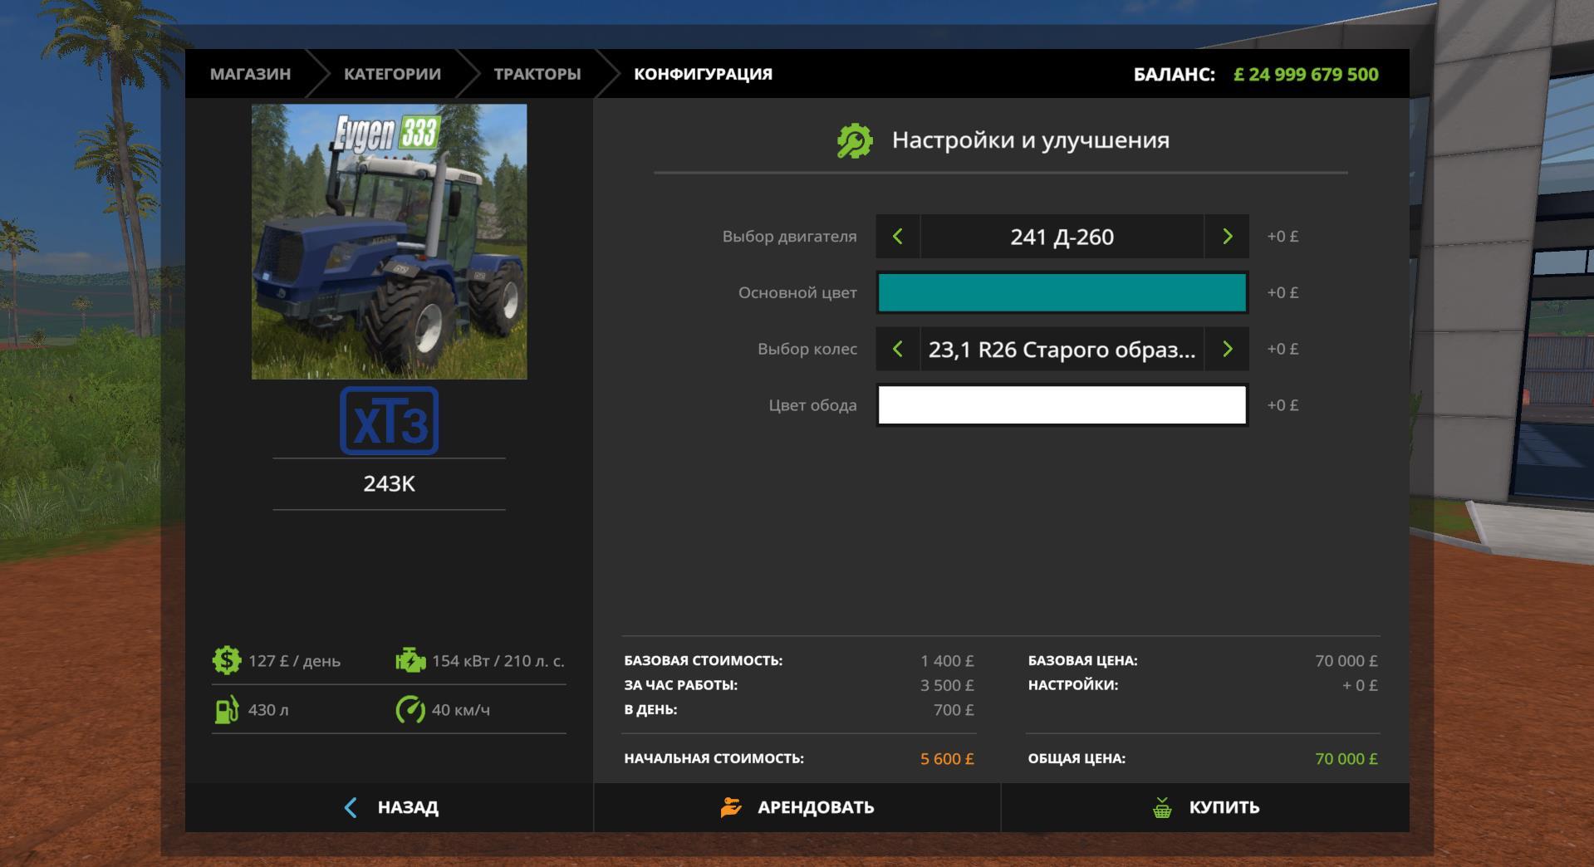Screen dimensions: 1594x867
Task: Click the settings wrench gear icon
Action: click(x=854, y=140)
